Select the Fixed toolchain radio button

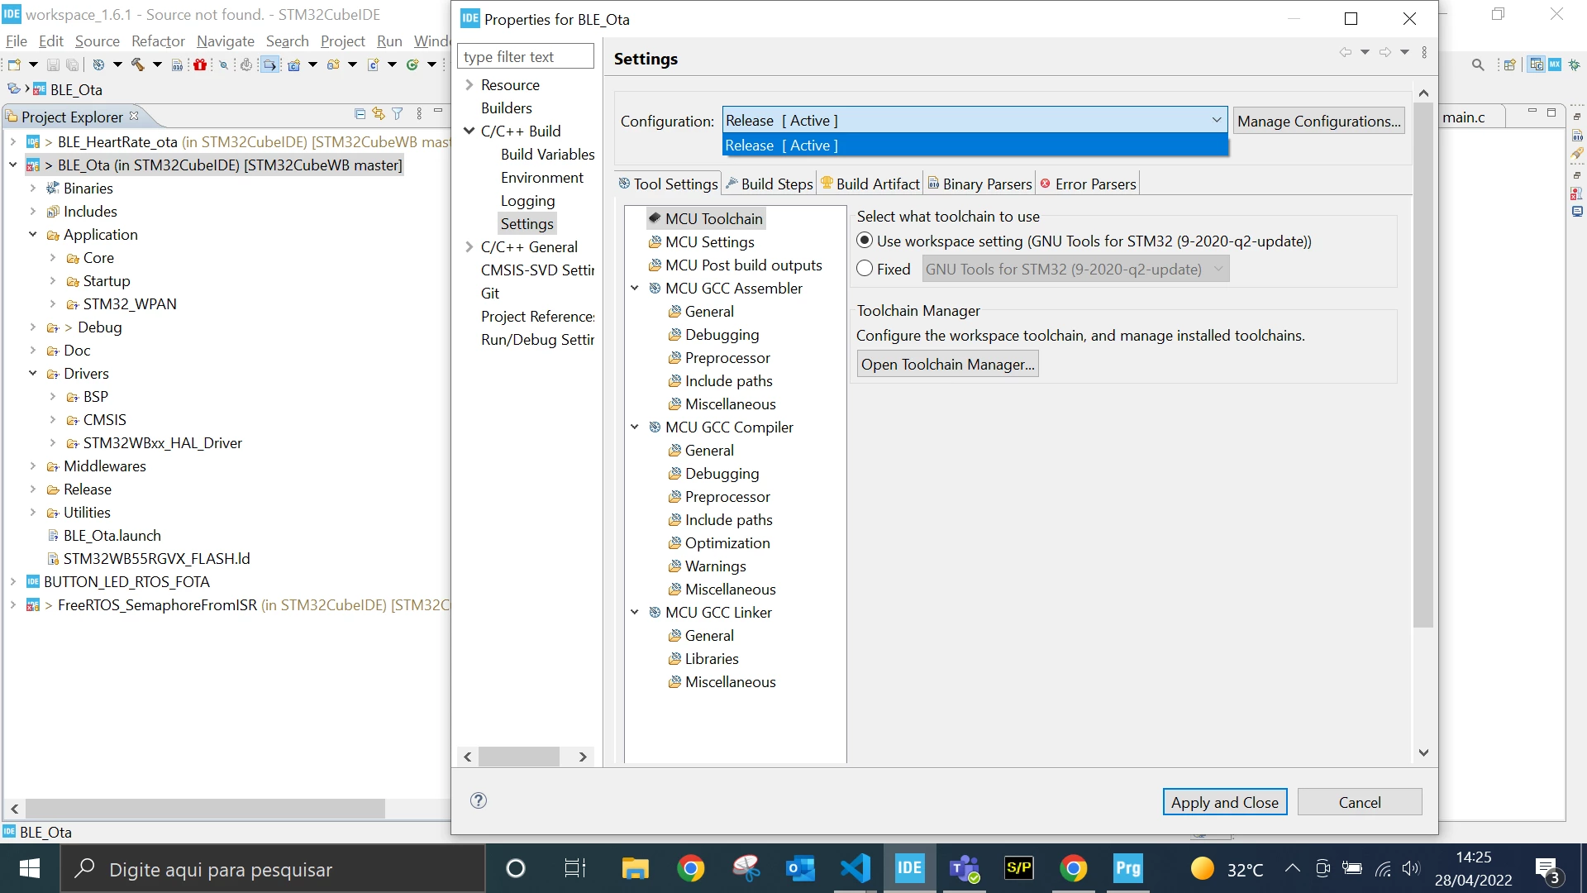(865, 269)
